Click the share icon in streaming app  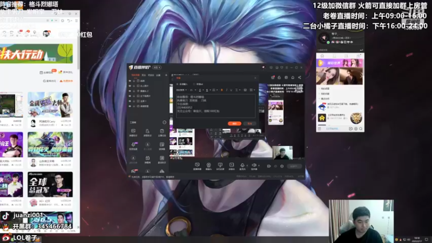coord(300,77)
